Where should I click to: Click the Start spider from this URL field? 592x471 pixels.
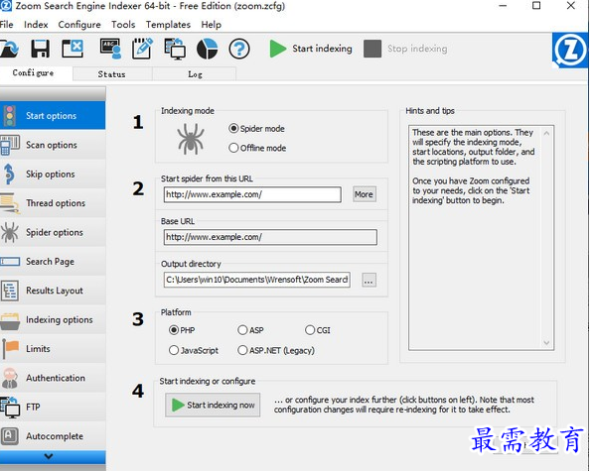point(252,194)
